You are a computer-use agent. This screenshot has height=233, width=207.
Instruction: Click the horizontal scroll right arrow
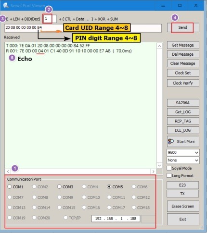pos(153,172)
